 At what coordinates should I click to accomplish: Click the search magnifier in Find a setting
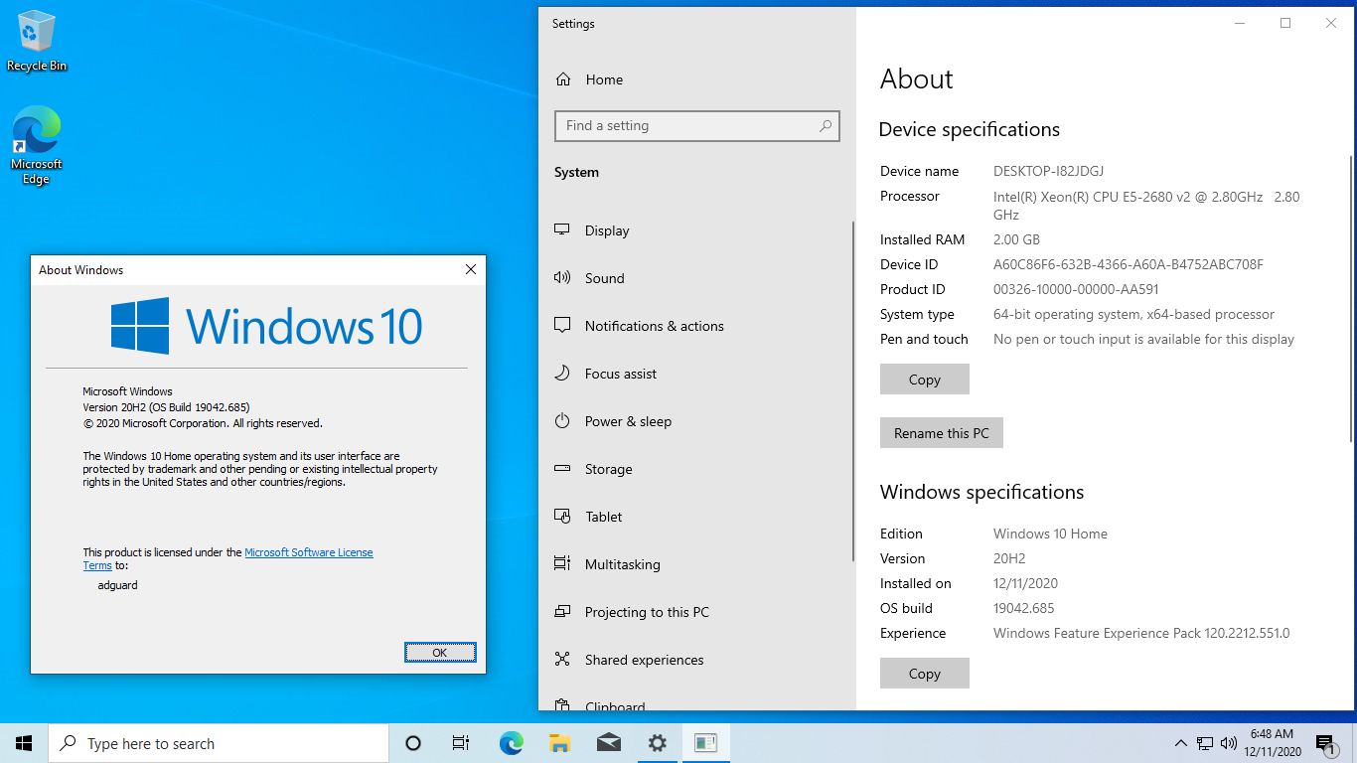pos(825,126)
